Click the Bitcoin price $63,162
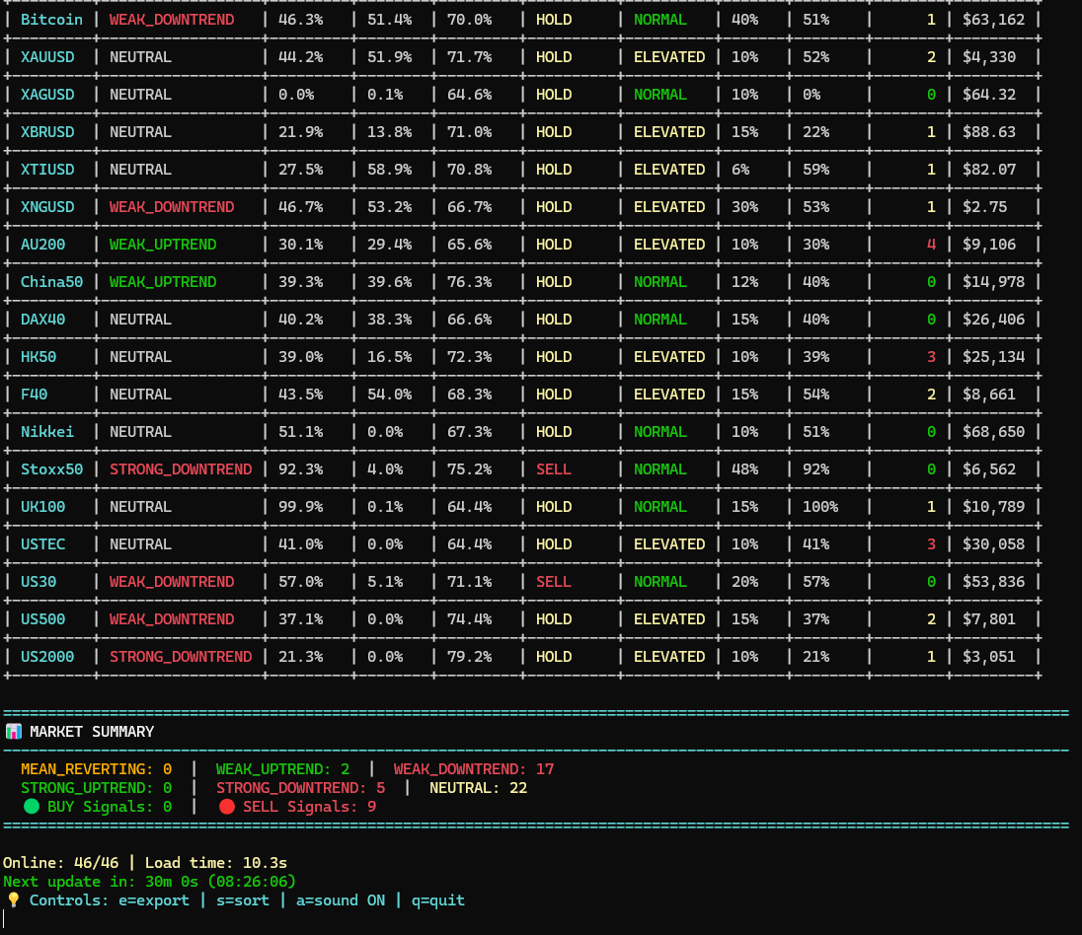This screenshot has width=1082, height=935. [x=994, y=20]
